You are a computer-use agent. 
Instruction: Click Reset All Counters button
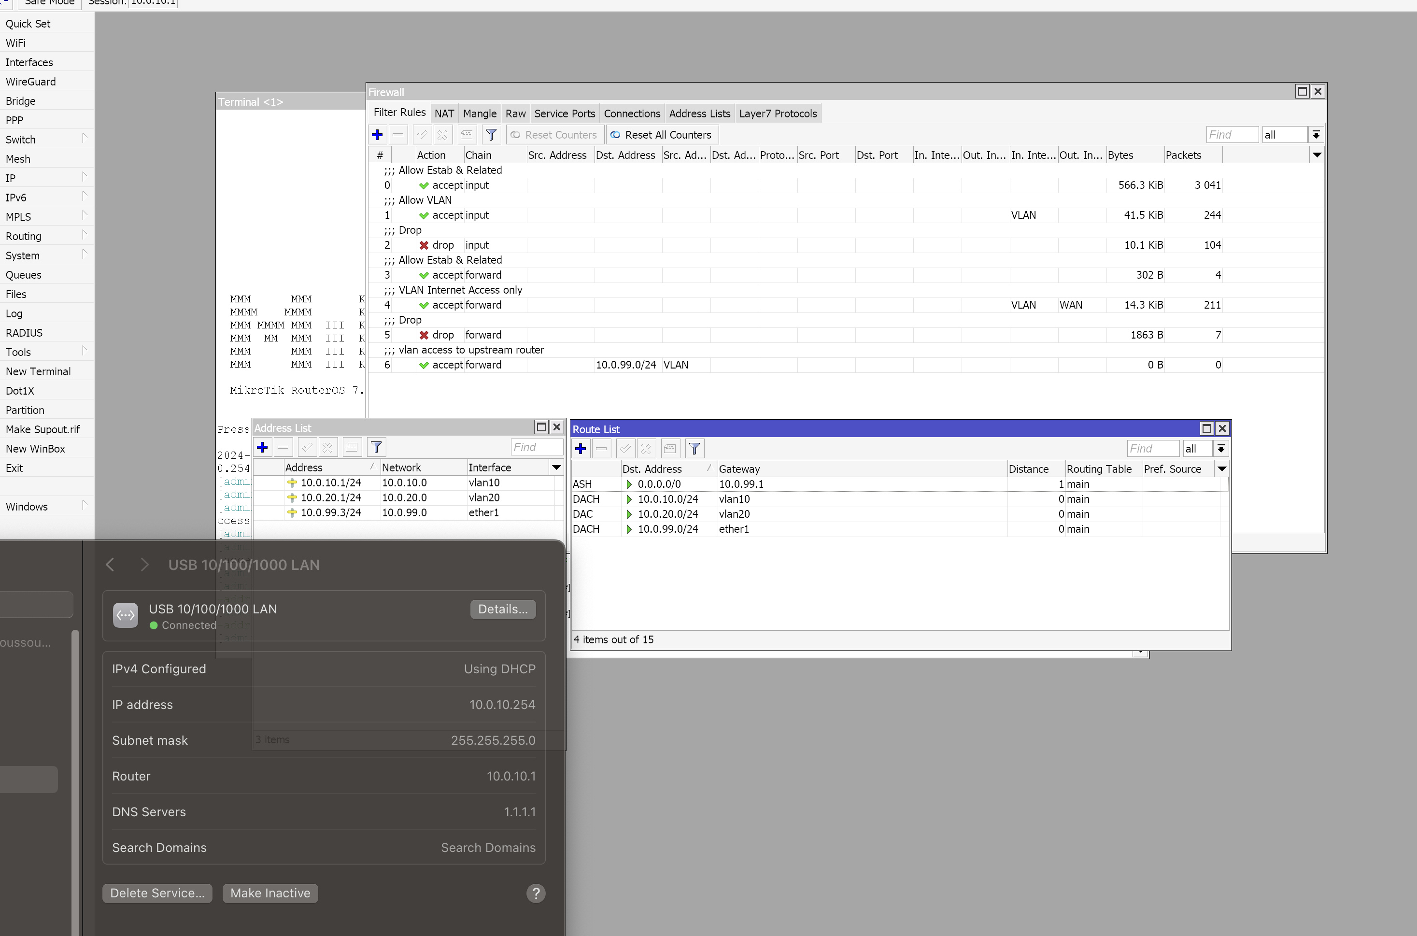[662, 135]
